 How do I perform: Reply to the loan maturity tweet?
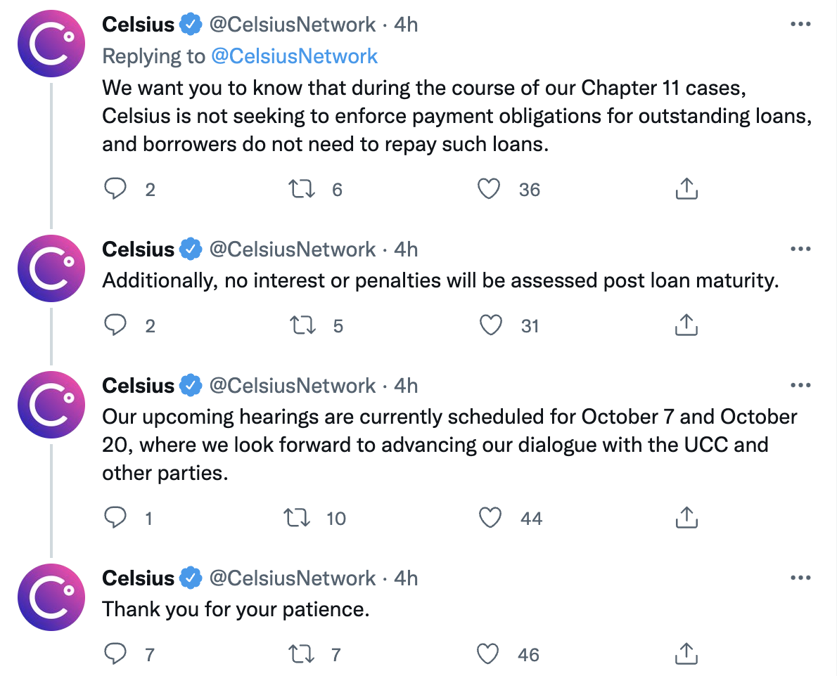[x=115, y=325]
